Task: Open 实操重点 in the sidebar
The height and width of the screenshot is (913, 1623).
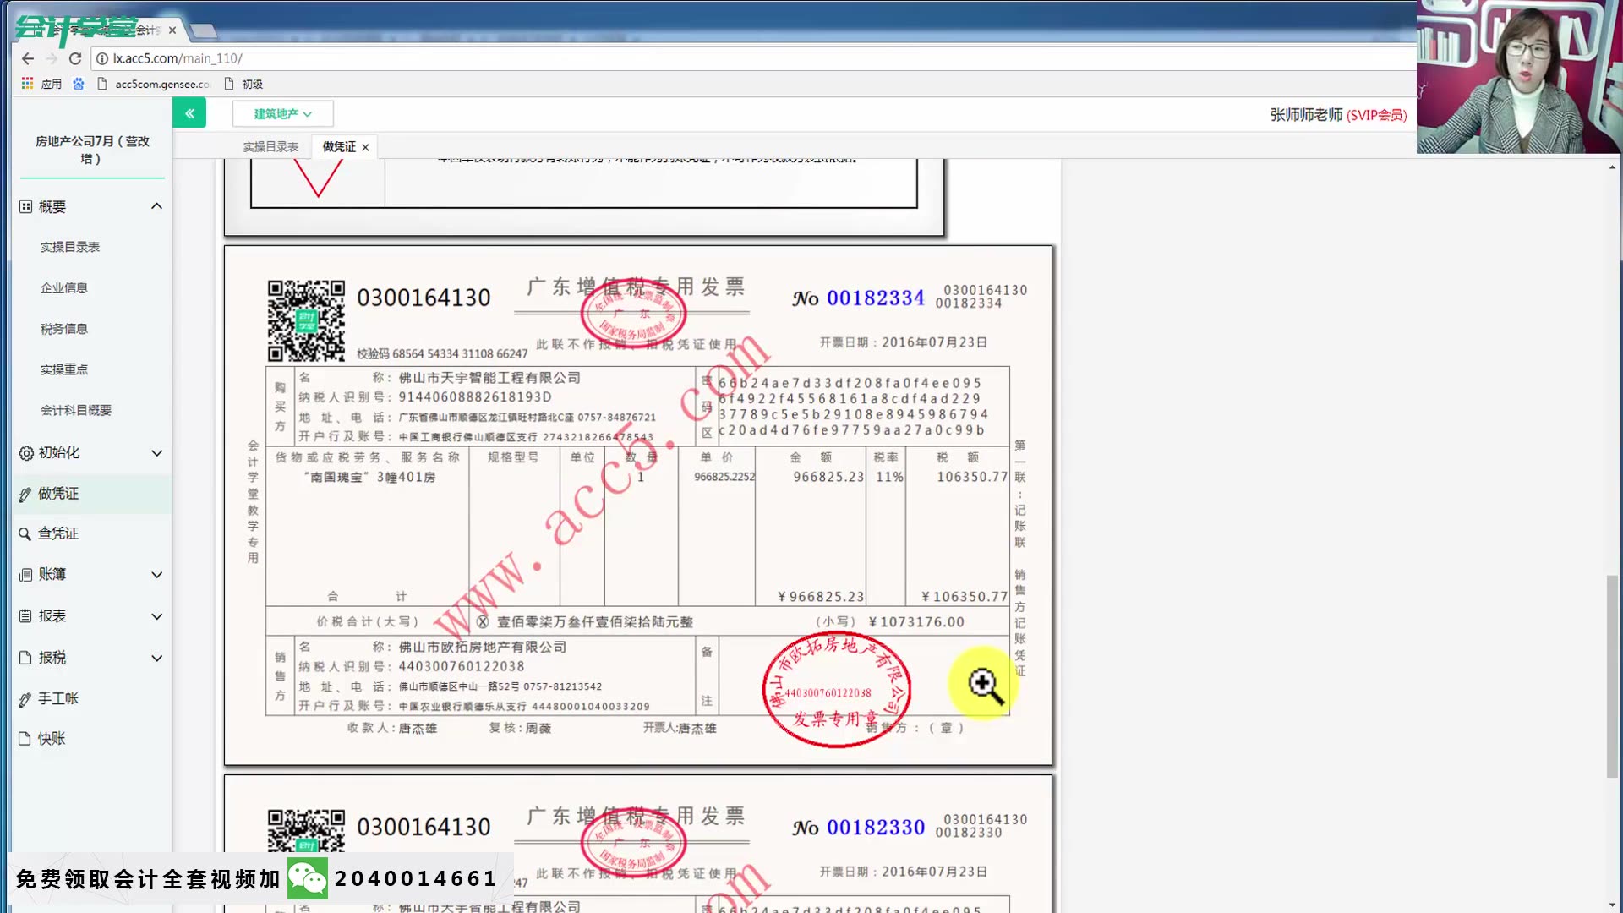Action: click(64, 369)
